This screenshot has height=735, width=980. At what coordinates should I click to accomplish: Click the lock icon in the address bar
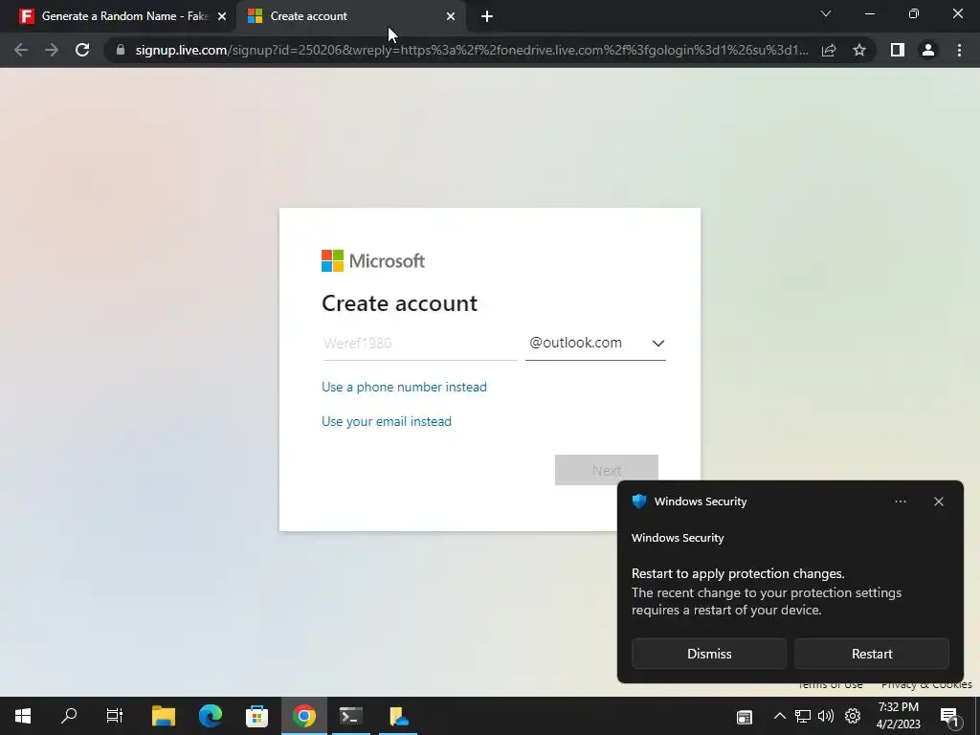121,50
